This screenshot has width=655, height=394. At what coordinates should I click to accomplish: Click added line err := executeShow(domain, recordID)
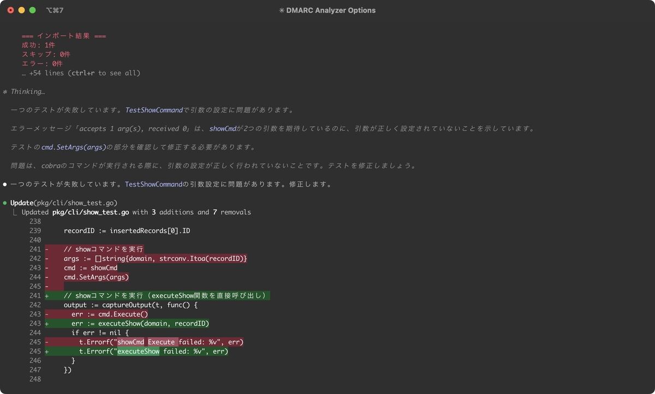click(x=140, y=324)
